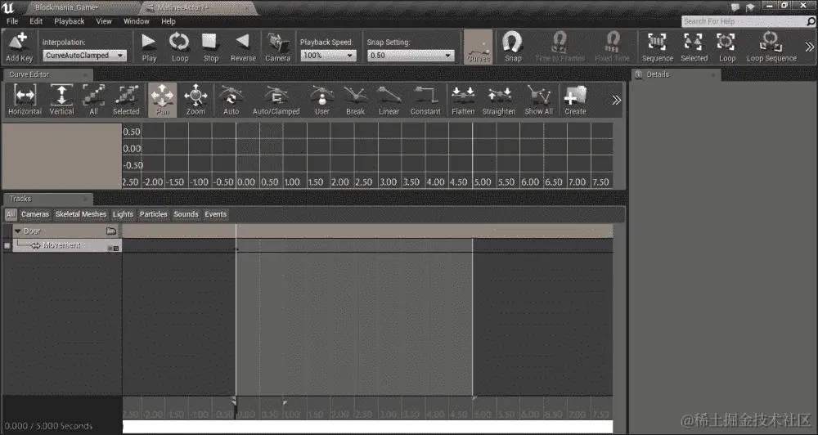Click the Door group folder icon
818x435 pixels.
[111, 231]
